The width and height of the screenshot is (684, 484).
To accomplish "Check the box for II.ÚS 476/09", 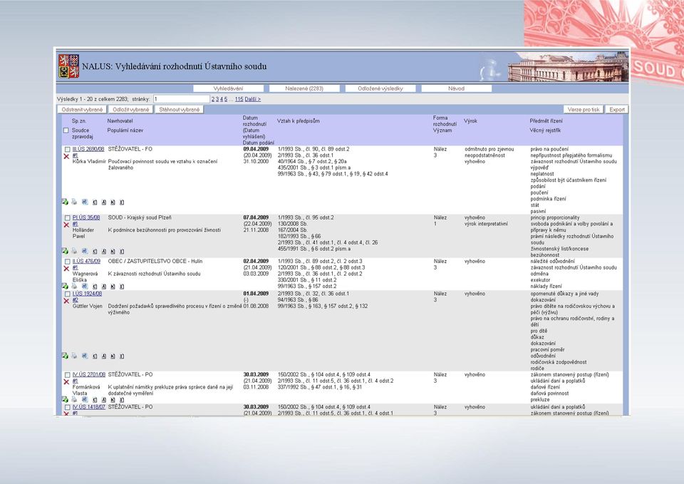I will click(67, 262).
